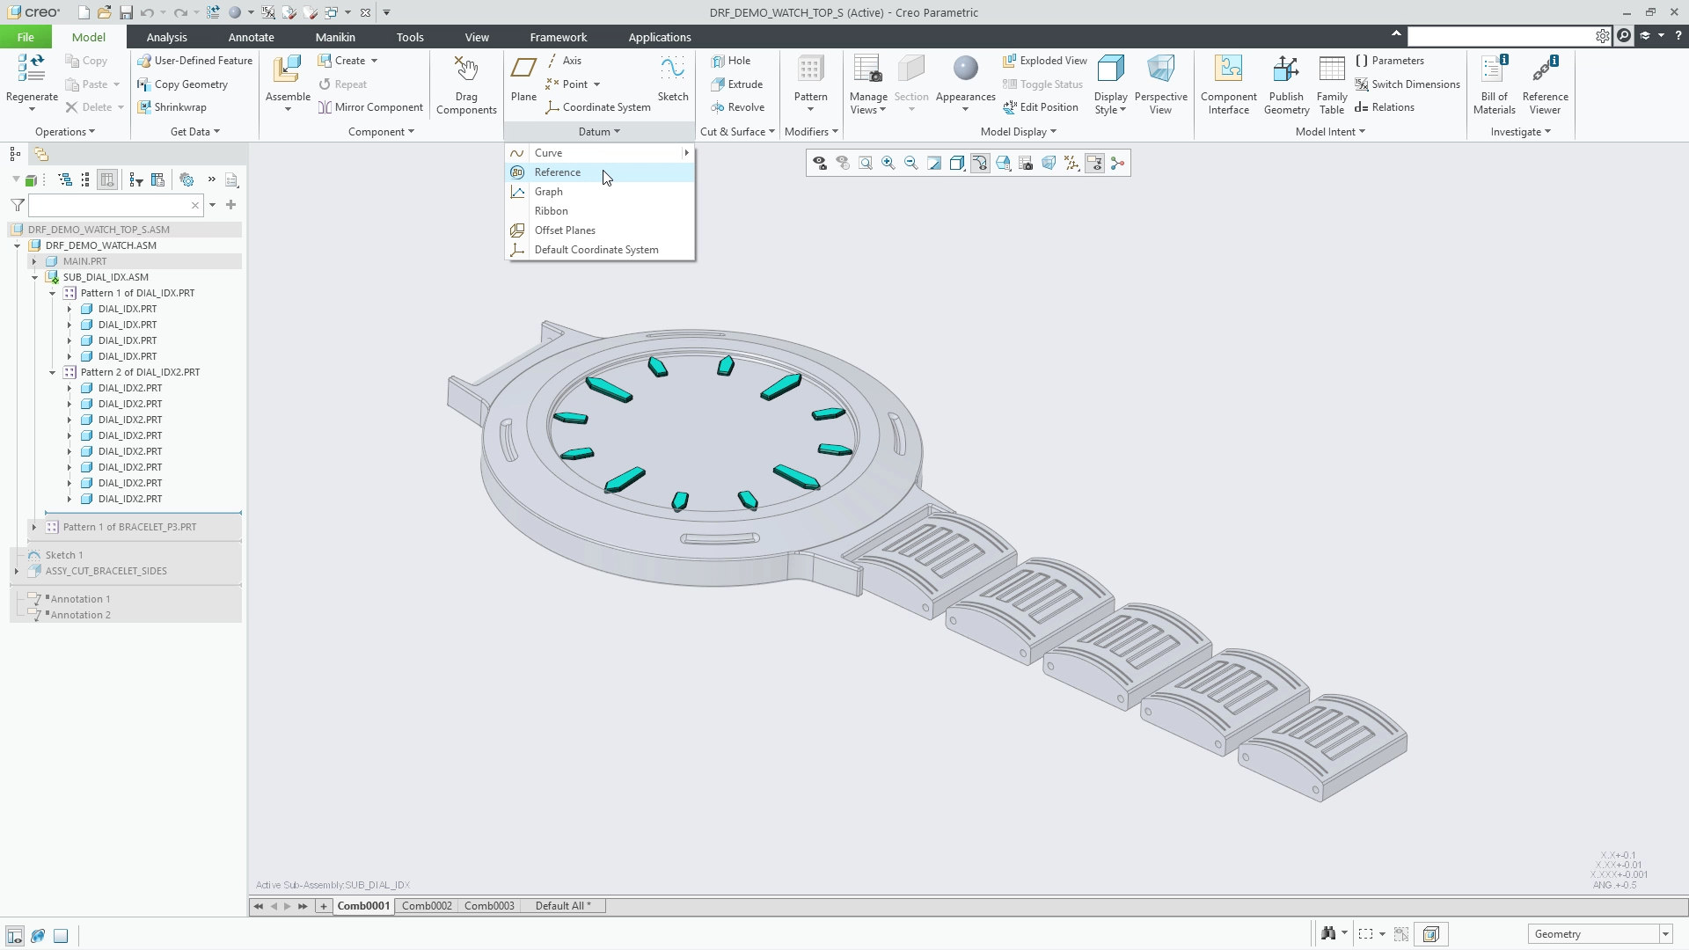The width and height of the screenshot is (1689, 950).
Task: Expand the Operations group dropdown
Action: tap(65, 132)
